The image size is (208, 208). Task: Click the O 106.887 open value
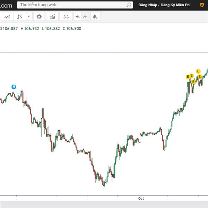pos(9,29)
